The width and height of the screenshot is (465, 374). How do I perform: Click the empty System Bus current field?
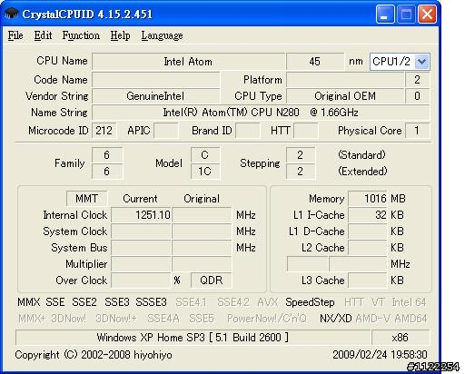tap(141, 248)
